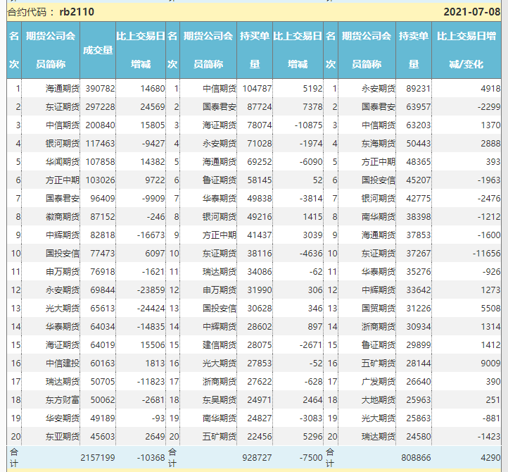Click the 成交量 column header
The height and width of the screenshot is (472, 508).
coord(98,50)
